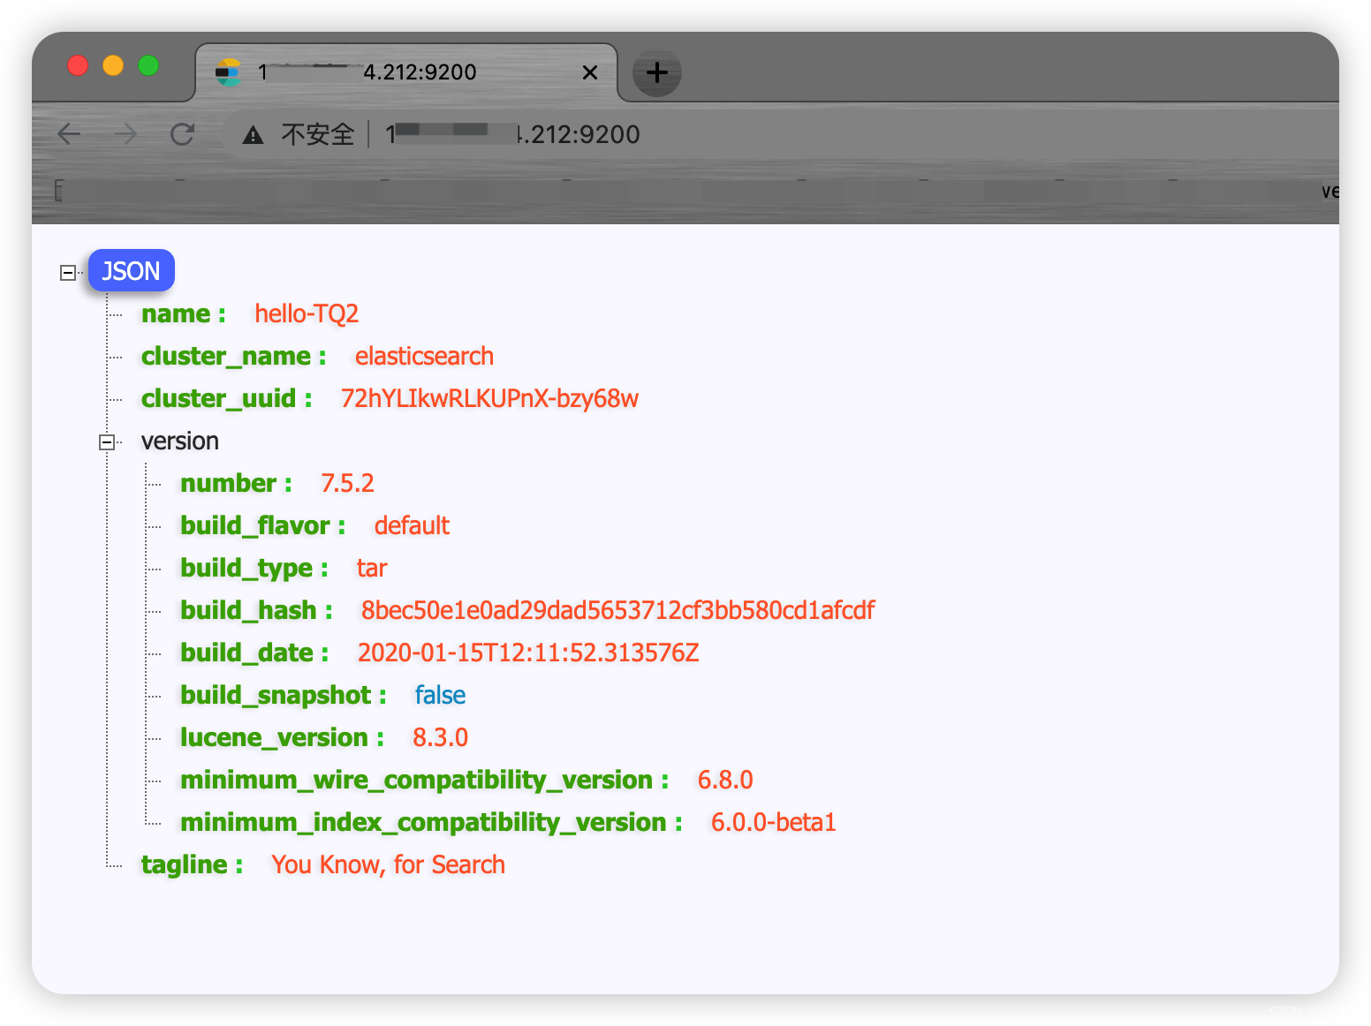Image resolution: width=1371 pixels, height=1026 pixels.
Task: Click the number key
Action: click(236, 483)
